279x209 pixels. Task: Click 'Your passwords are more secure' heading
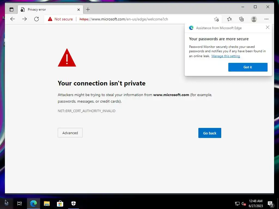click(219, 39)
